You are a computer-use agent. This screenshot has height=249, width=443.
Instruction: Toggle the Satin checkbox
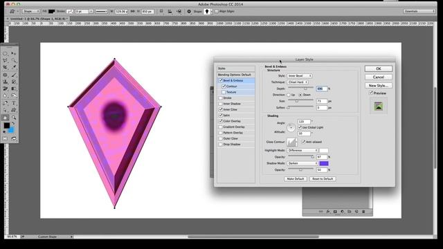[220, 116]
